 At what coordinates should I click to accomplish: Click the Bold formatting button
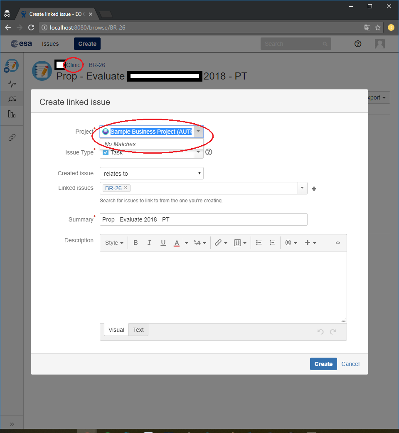[135, 243]
